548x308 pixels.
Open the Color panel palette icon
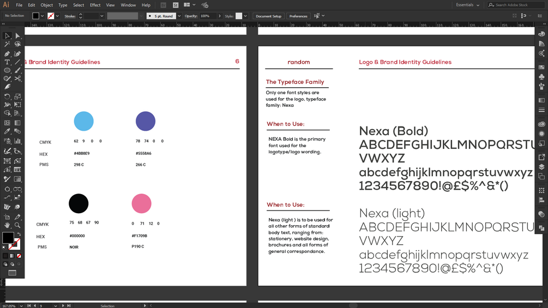point(541,34)
